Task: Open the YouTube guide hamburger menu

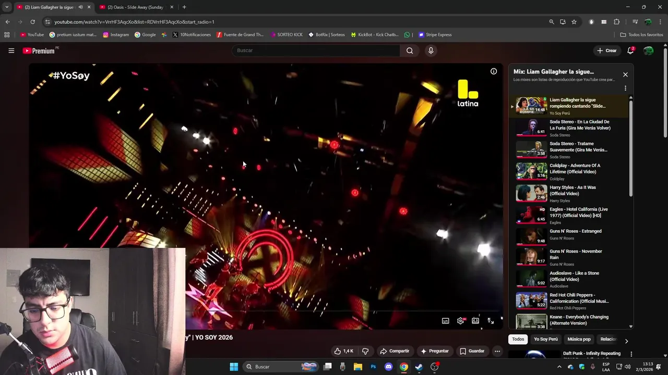Action: tap(11, 51)
